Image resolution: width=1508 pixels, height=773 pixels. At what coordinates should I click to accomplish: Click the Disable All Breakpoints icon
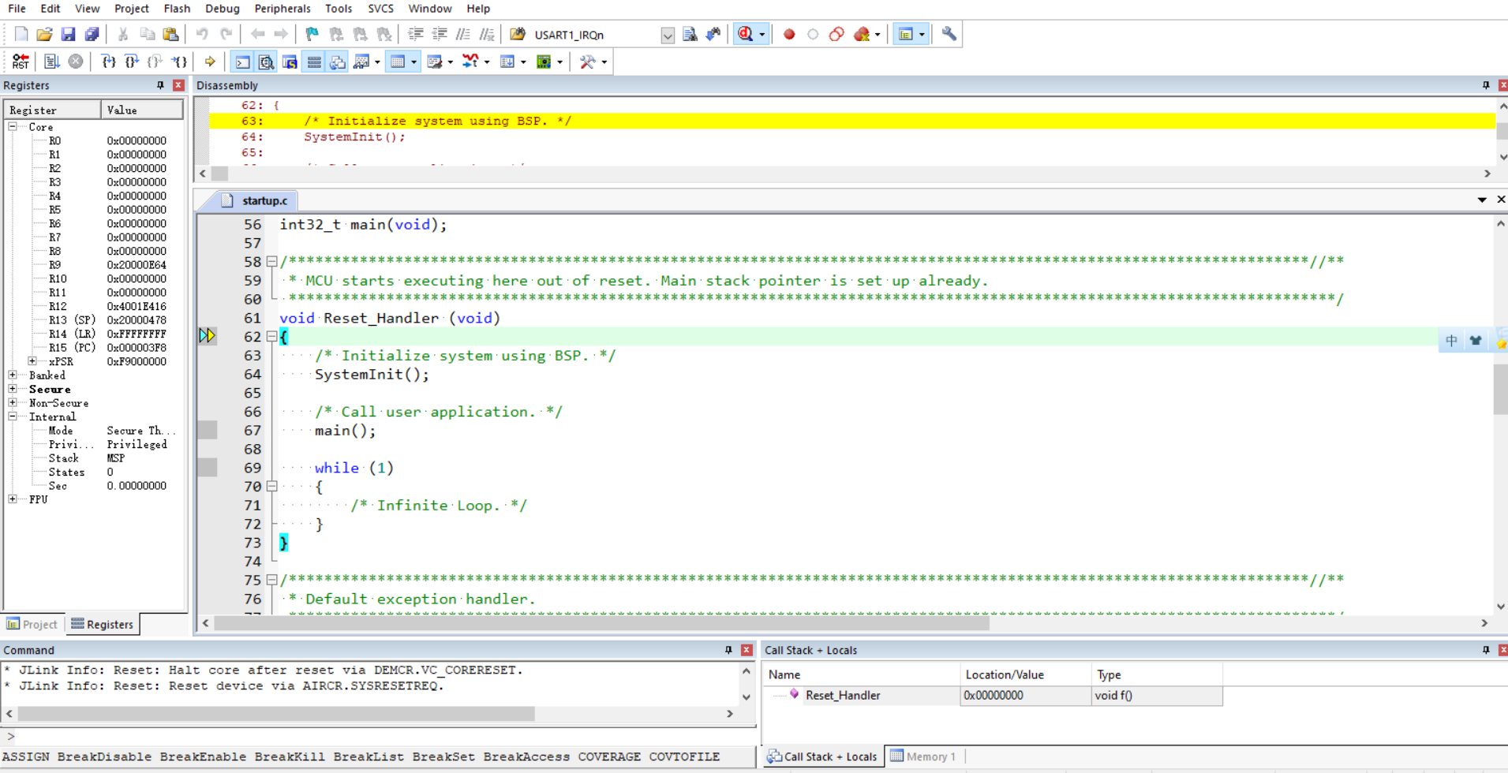[837, 34]
